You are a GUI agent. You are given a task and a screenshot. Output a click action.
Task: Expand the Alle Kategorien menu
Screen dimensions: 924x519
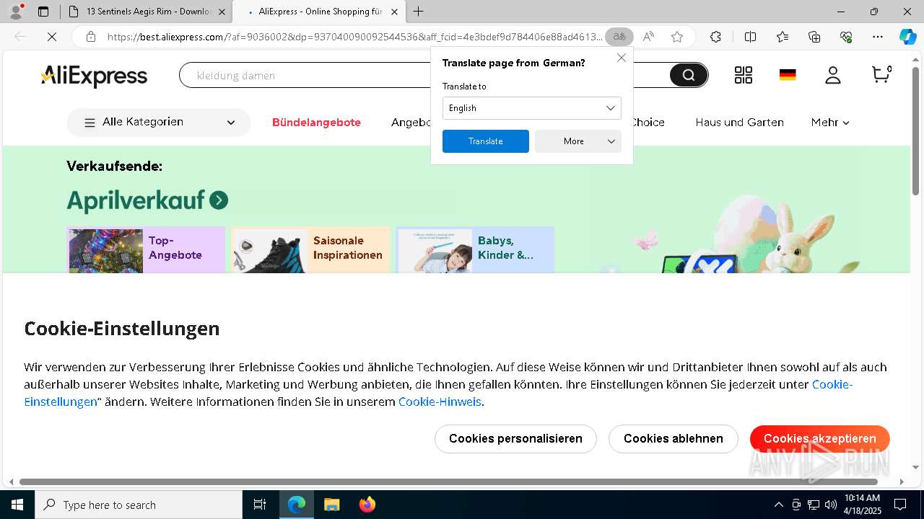159,123
